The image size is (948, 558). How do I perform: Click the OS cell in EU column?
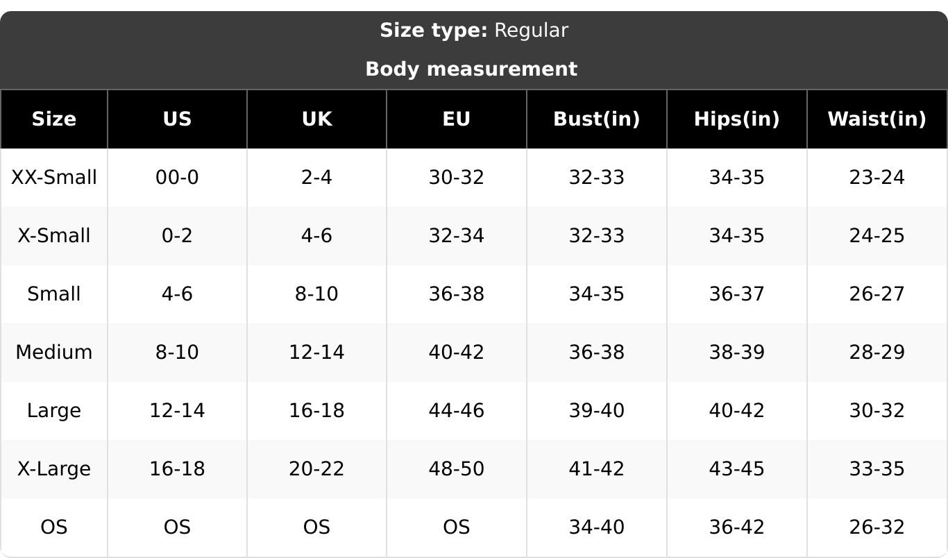456,527
